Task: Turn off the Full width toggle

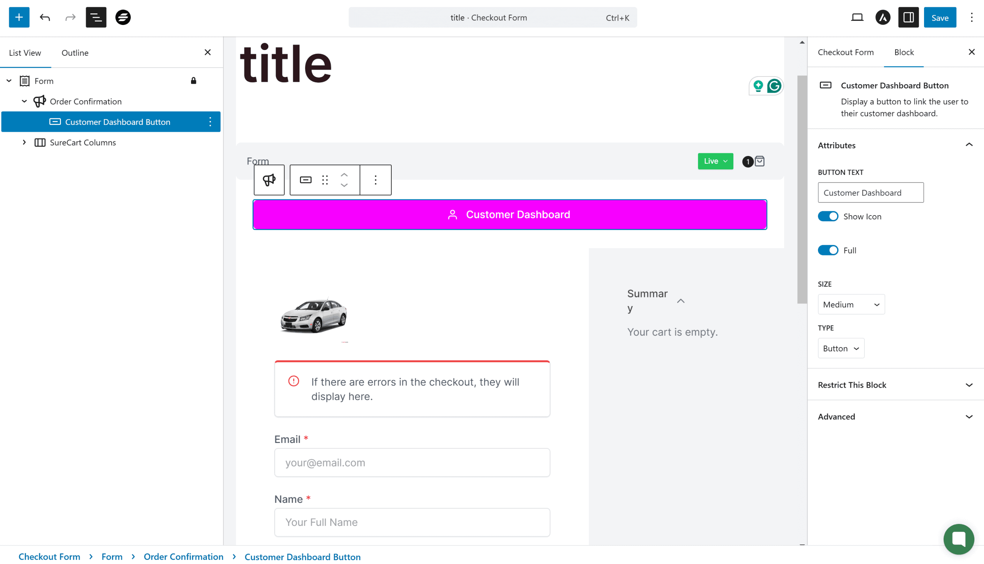Action: point(828,250)
